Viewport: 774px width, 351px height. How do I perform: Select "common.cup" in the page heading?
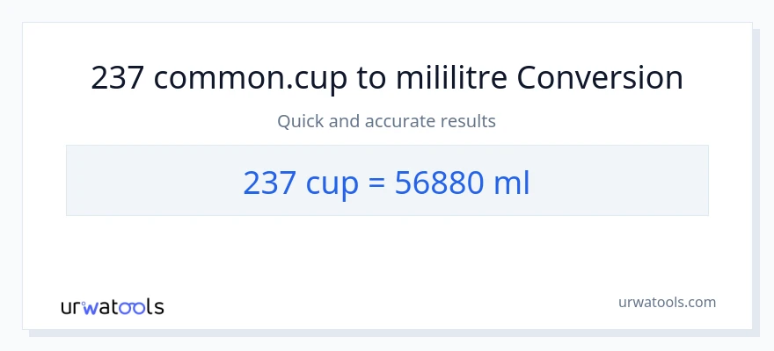tap(250, 78)
